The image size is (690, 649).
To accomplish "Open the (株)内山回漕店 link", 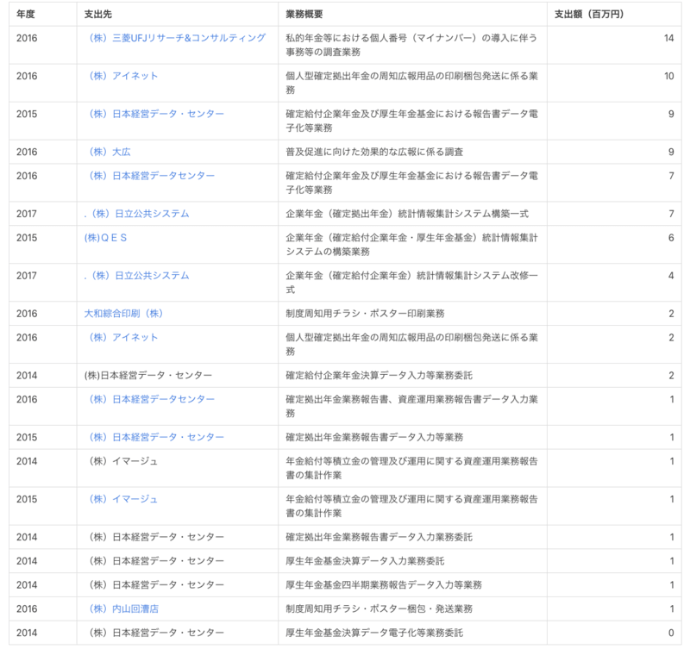I will 123,608.
